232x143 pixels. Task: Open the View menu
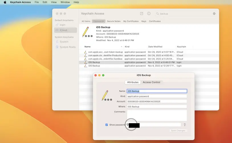click(54, 2)
